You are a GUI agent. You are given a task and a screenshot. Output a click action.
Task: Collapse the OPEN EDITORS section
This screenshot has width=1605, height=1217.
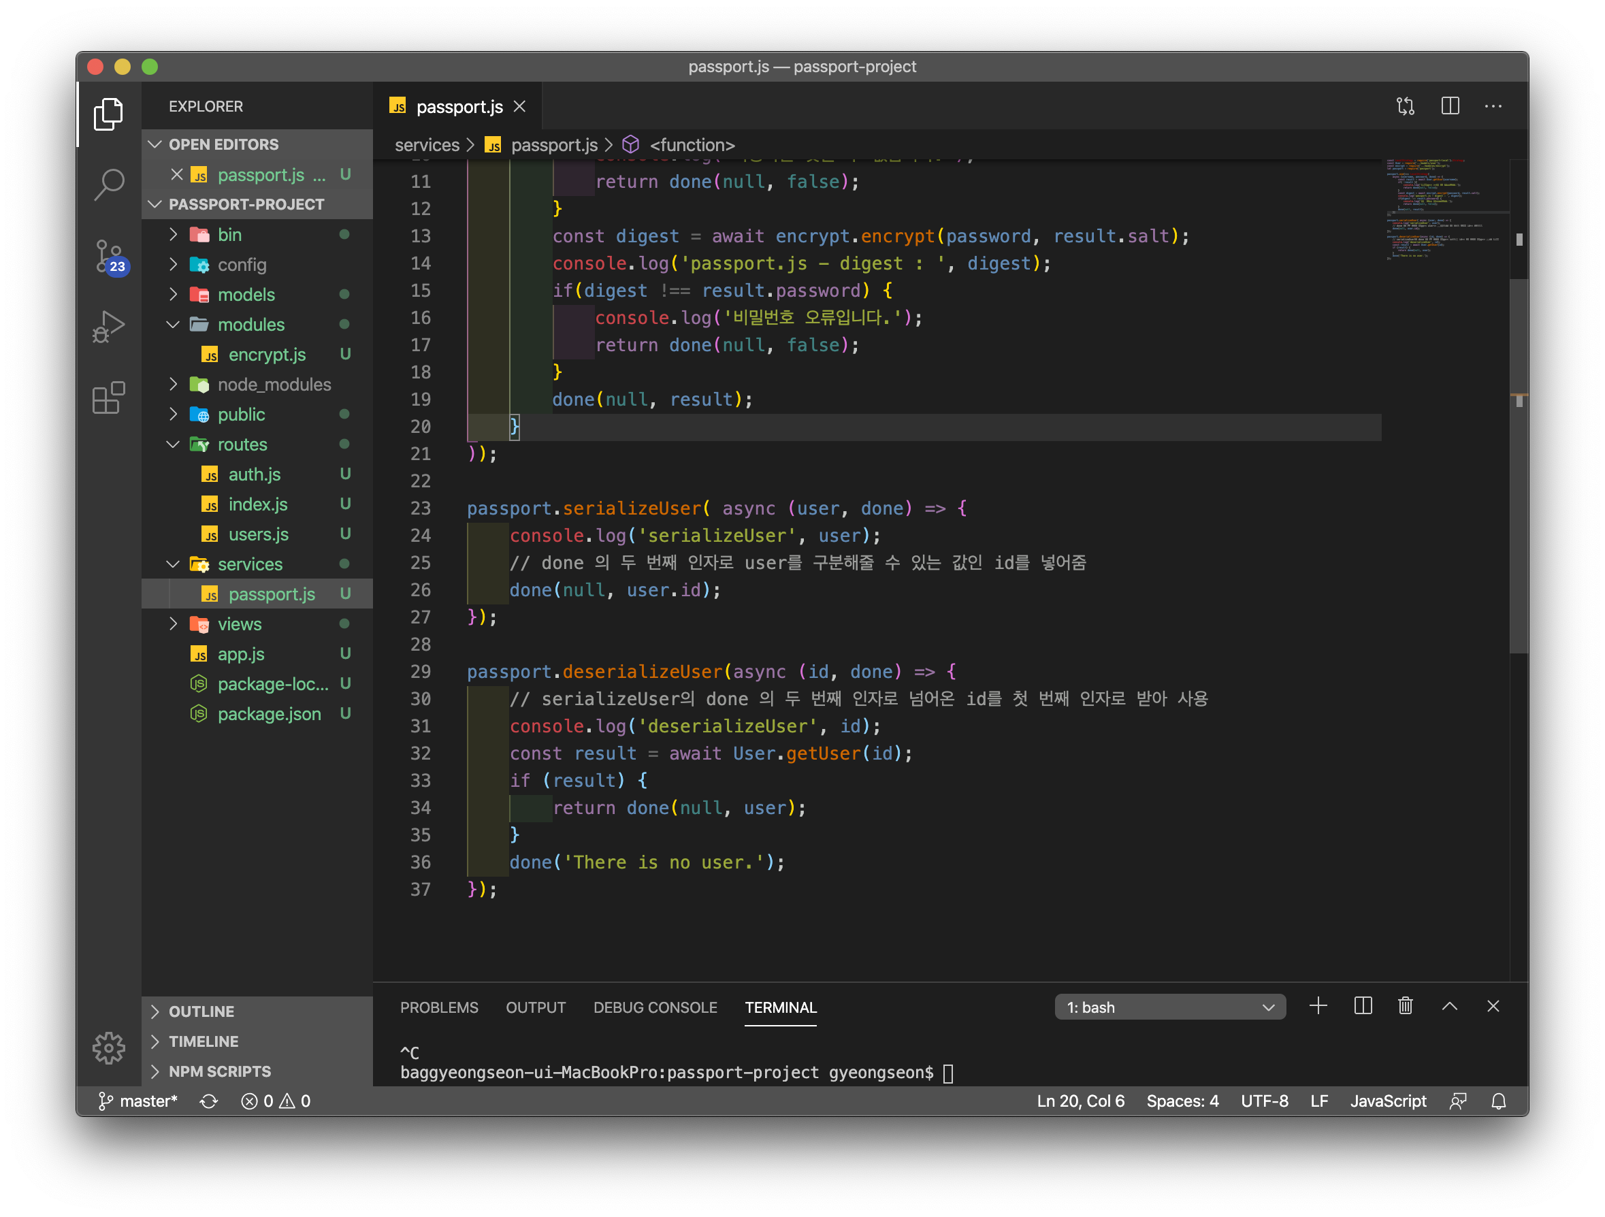coord(223,144)
